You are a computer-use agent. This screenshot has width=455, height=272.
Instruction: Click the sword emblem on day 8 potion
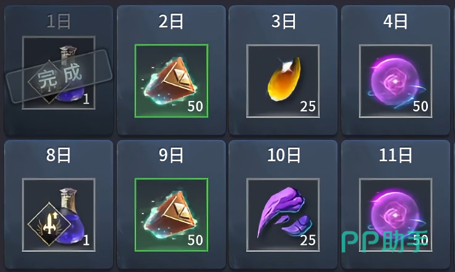[49, 224]
